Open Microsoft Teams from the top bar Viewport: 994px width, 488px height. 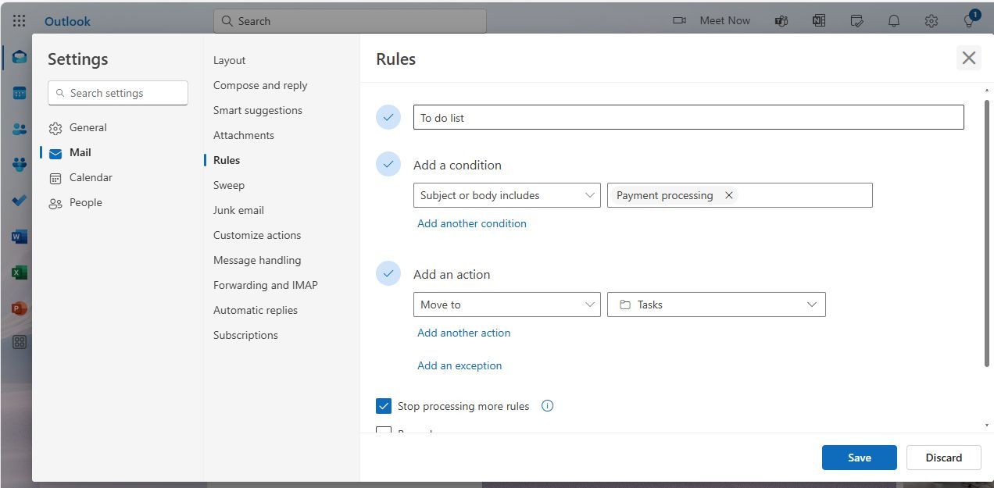pos(781,20)
